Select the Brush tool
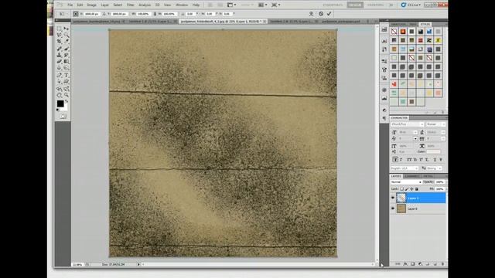The height and width of the screenshot is (278, 495). [x=67, y=49]
